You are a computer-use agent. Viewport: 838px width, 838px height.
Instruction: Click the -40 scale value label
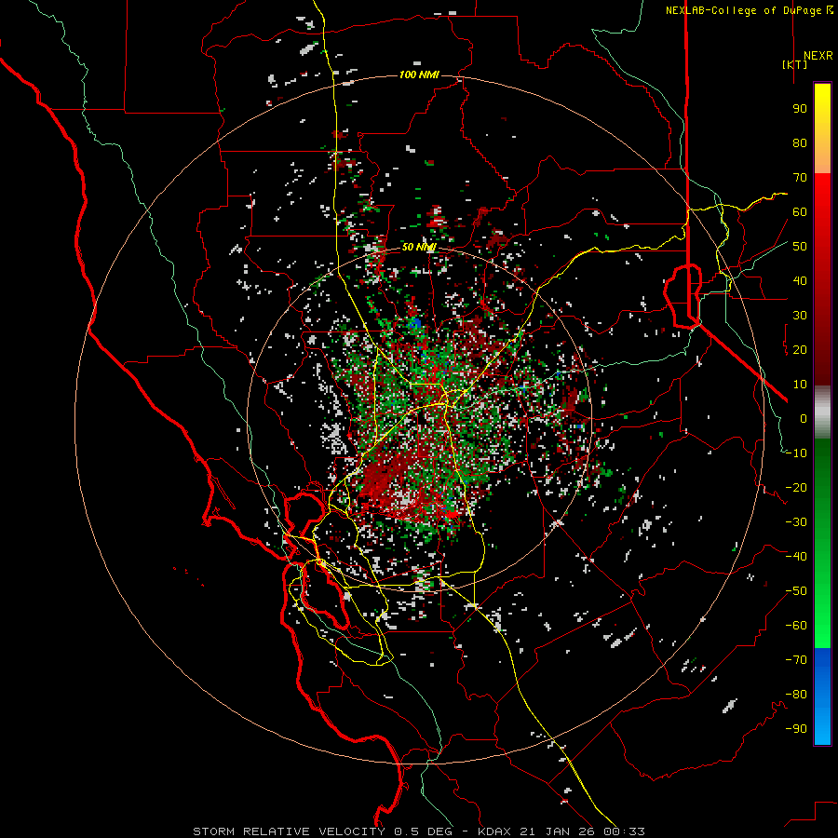[x=796, y=557]
